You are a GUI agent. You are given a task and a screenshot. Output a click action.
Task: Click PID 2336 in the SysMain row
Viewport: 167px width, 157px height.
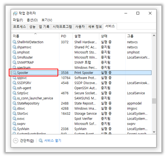pyautogui.click(x=65, y=129)
